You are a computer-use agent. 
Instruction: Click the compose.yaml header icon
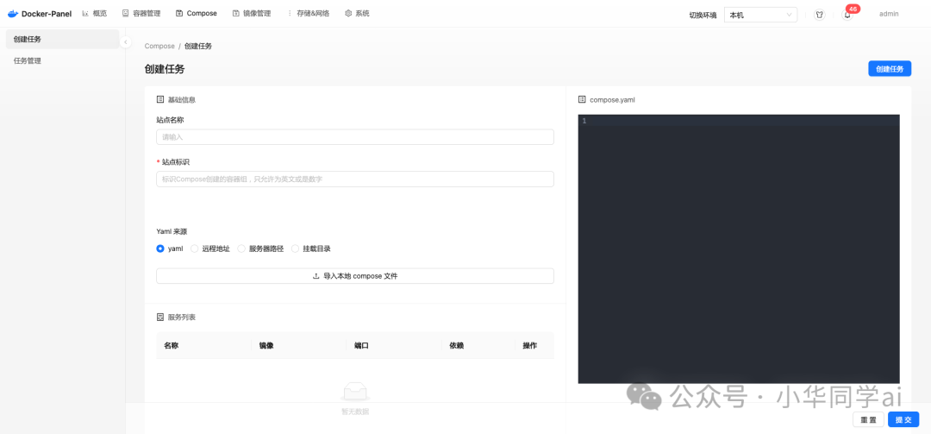click(582, 100)
